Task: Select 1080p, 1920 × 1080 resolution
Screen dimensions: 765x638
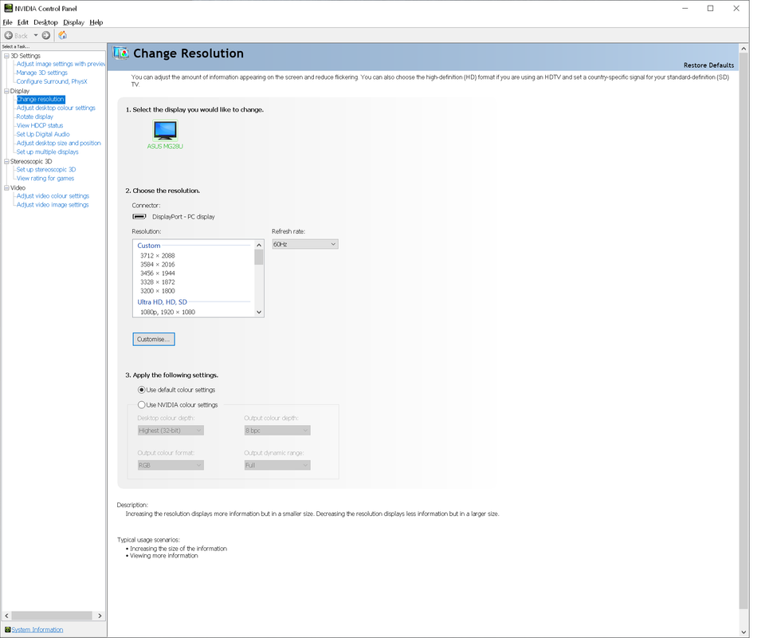Action: pos(168,312)
